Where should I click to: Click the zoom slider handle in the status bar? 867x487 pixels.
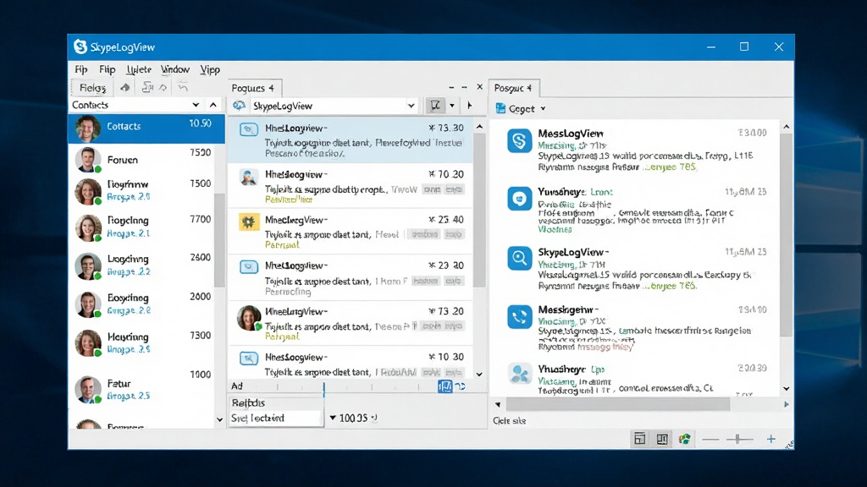[x=737, y=439]
